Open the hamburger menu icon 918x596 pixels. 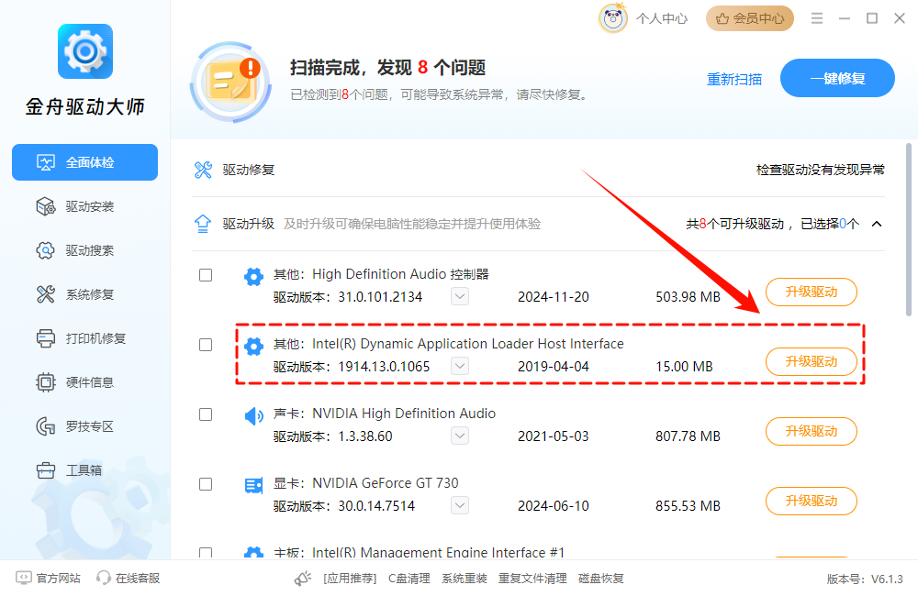coord(817,18)
